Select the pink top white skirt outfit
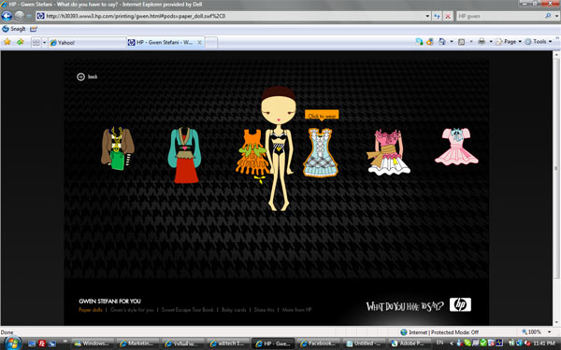This screenshot has height=350, width=561. (x=389, y=152)
